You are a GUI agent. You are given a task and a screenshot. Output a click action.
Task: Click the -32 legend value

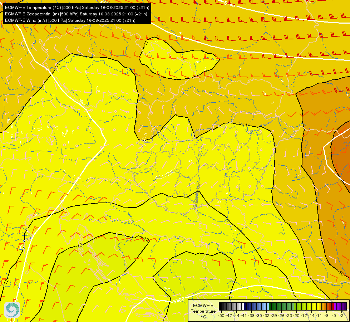pyautogui.click(x=266, y=316)
